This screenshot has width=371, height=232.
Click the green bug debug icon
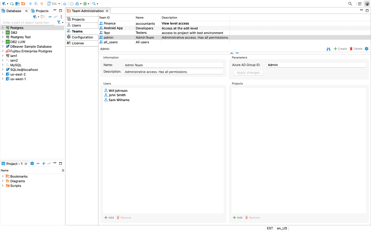[x=85, y=4]
